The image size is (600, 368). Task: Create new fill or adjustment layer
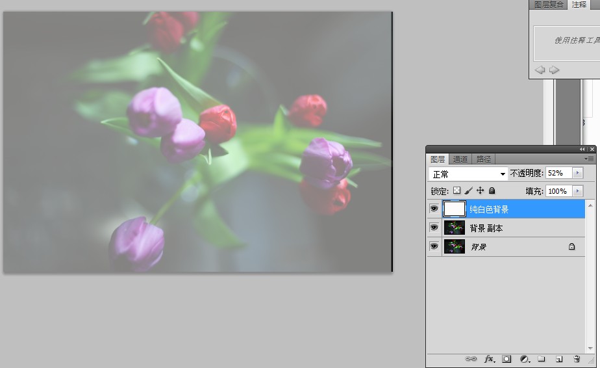pos(524,359)
